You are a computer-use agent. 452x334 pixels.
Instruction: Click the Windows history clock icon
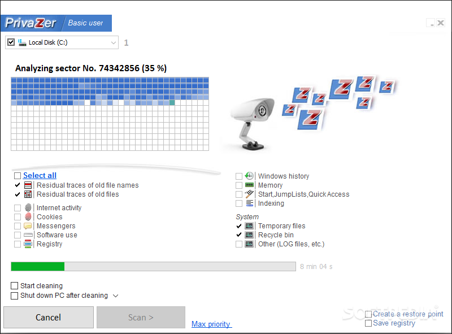(x=249, y=176)
